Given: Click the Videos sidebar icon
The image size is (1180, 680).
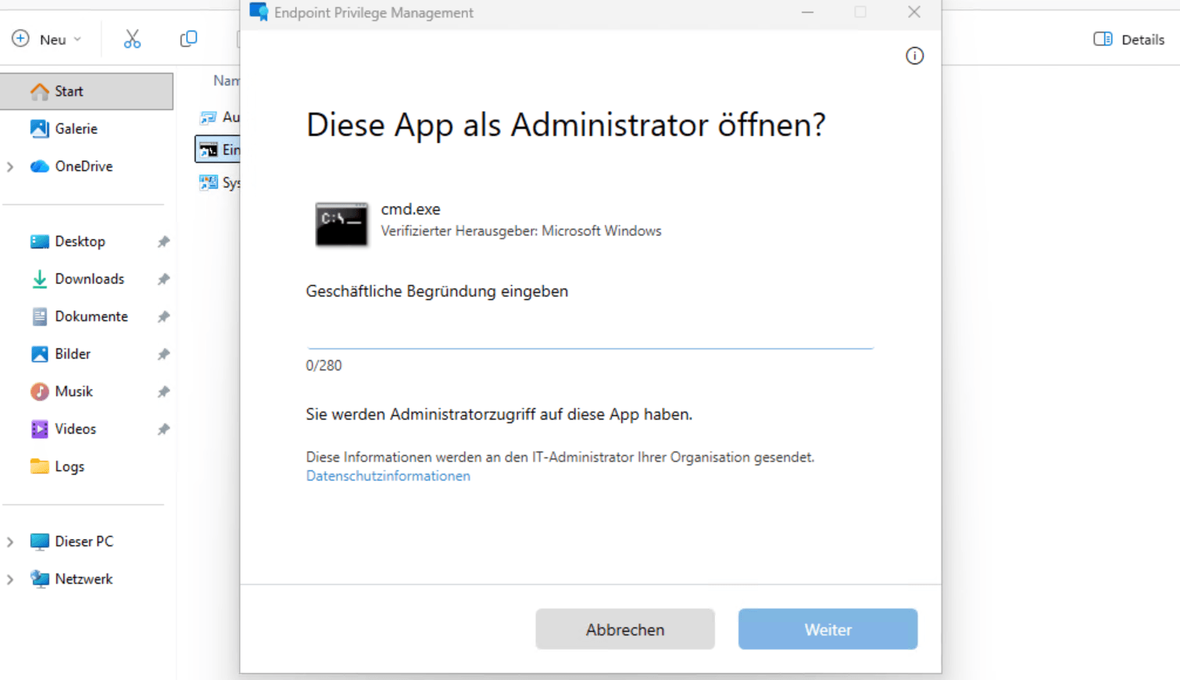Looking at the screenshot, I should pos(40,428).
